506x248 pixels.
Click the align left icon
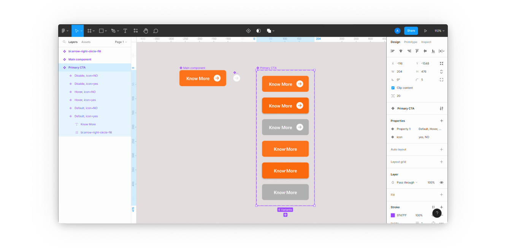click(393, 51)
